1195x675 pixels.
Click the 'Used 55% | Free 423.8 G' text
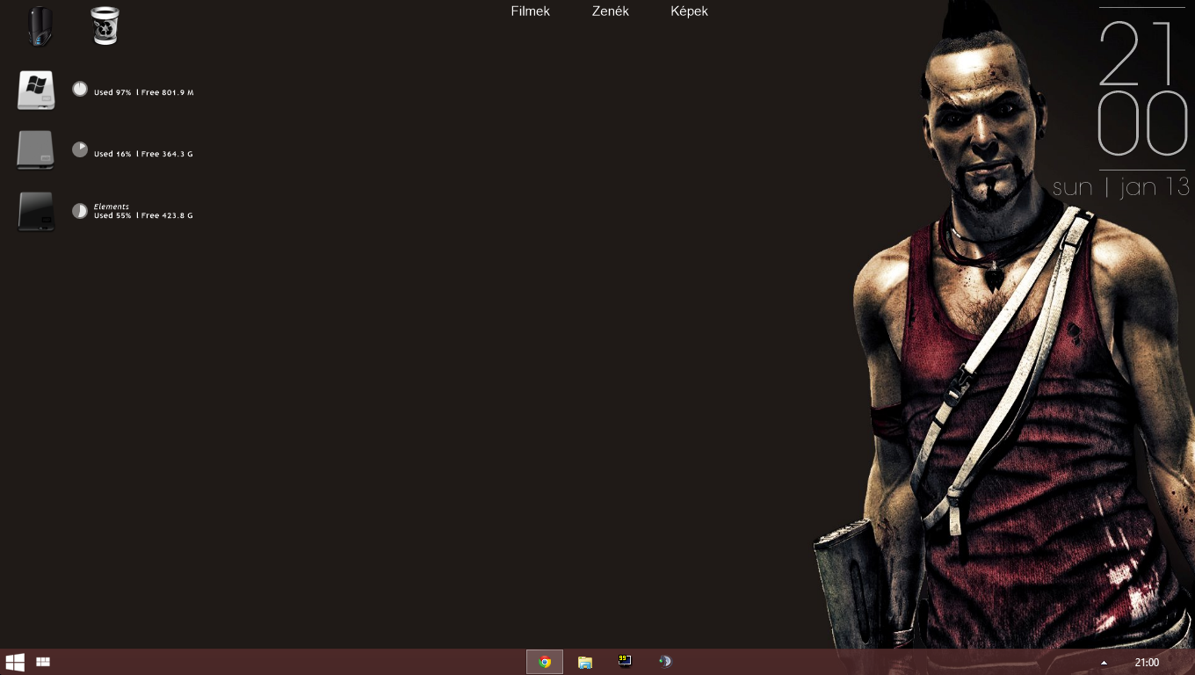(143, 215)
